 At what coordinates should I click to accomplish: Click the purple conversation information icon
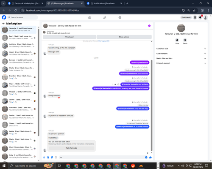coord(149,26)
